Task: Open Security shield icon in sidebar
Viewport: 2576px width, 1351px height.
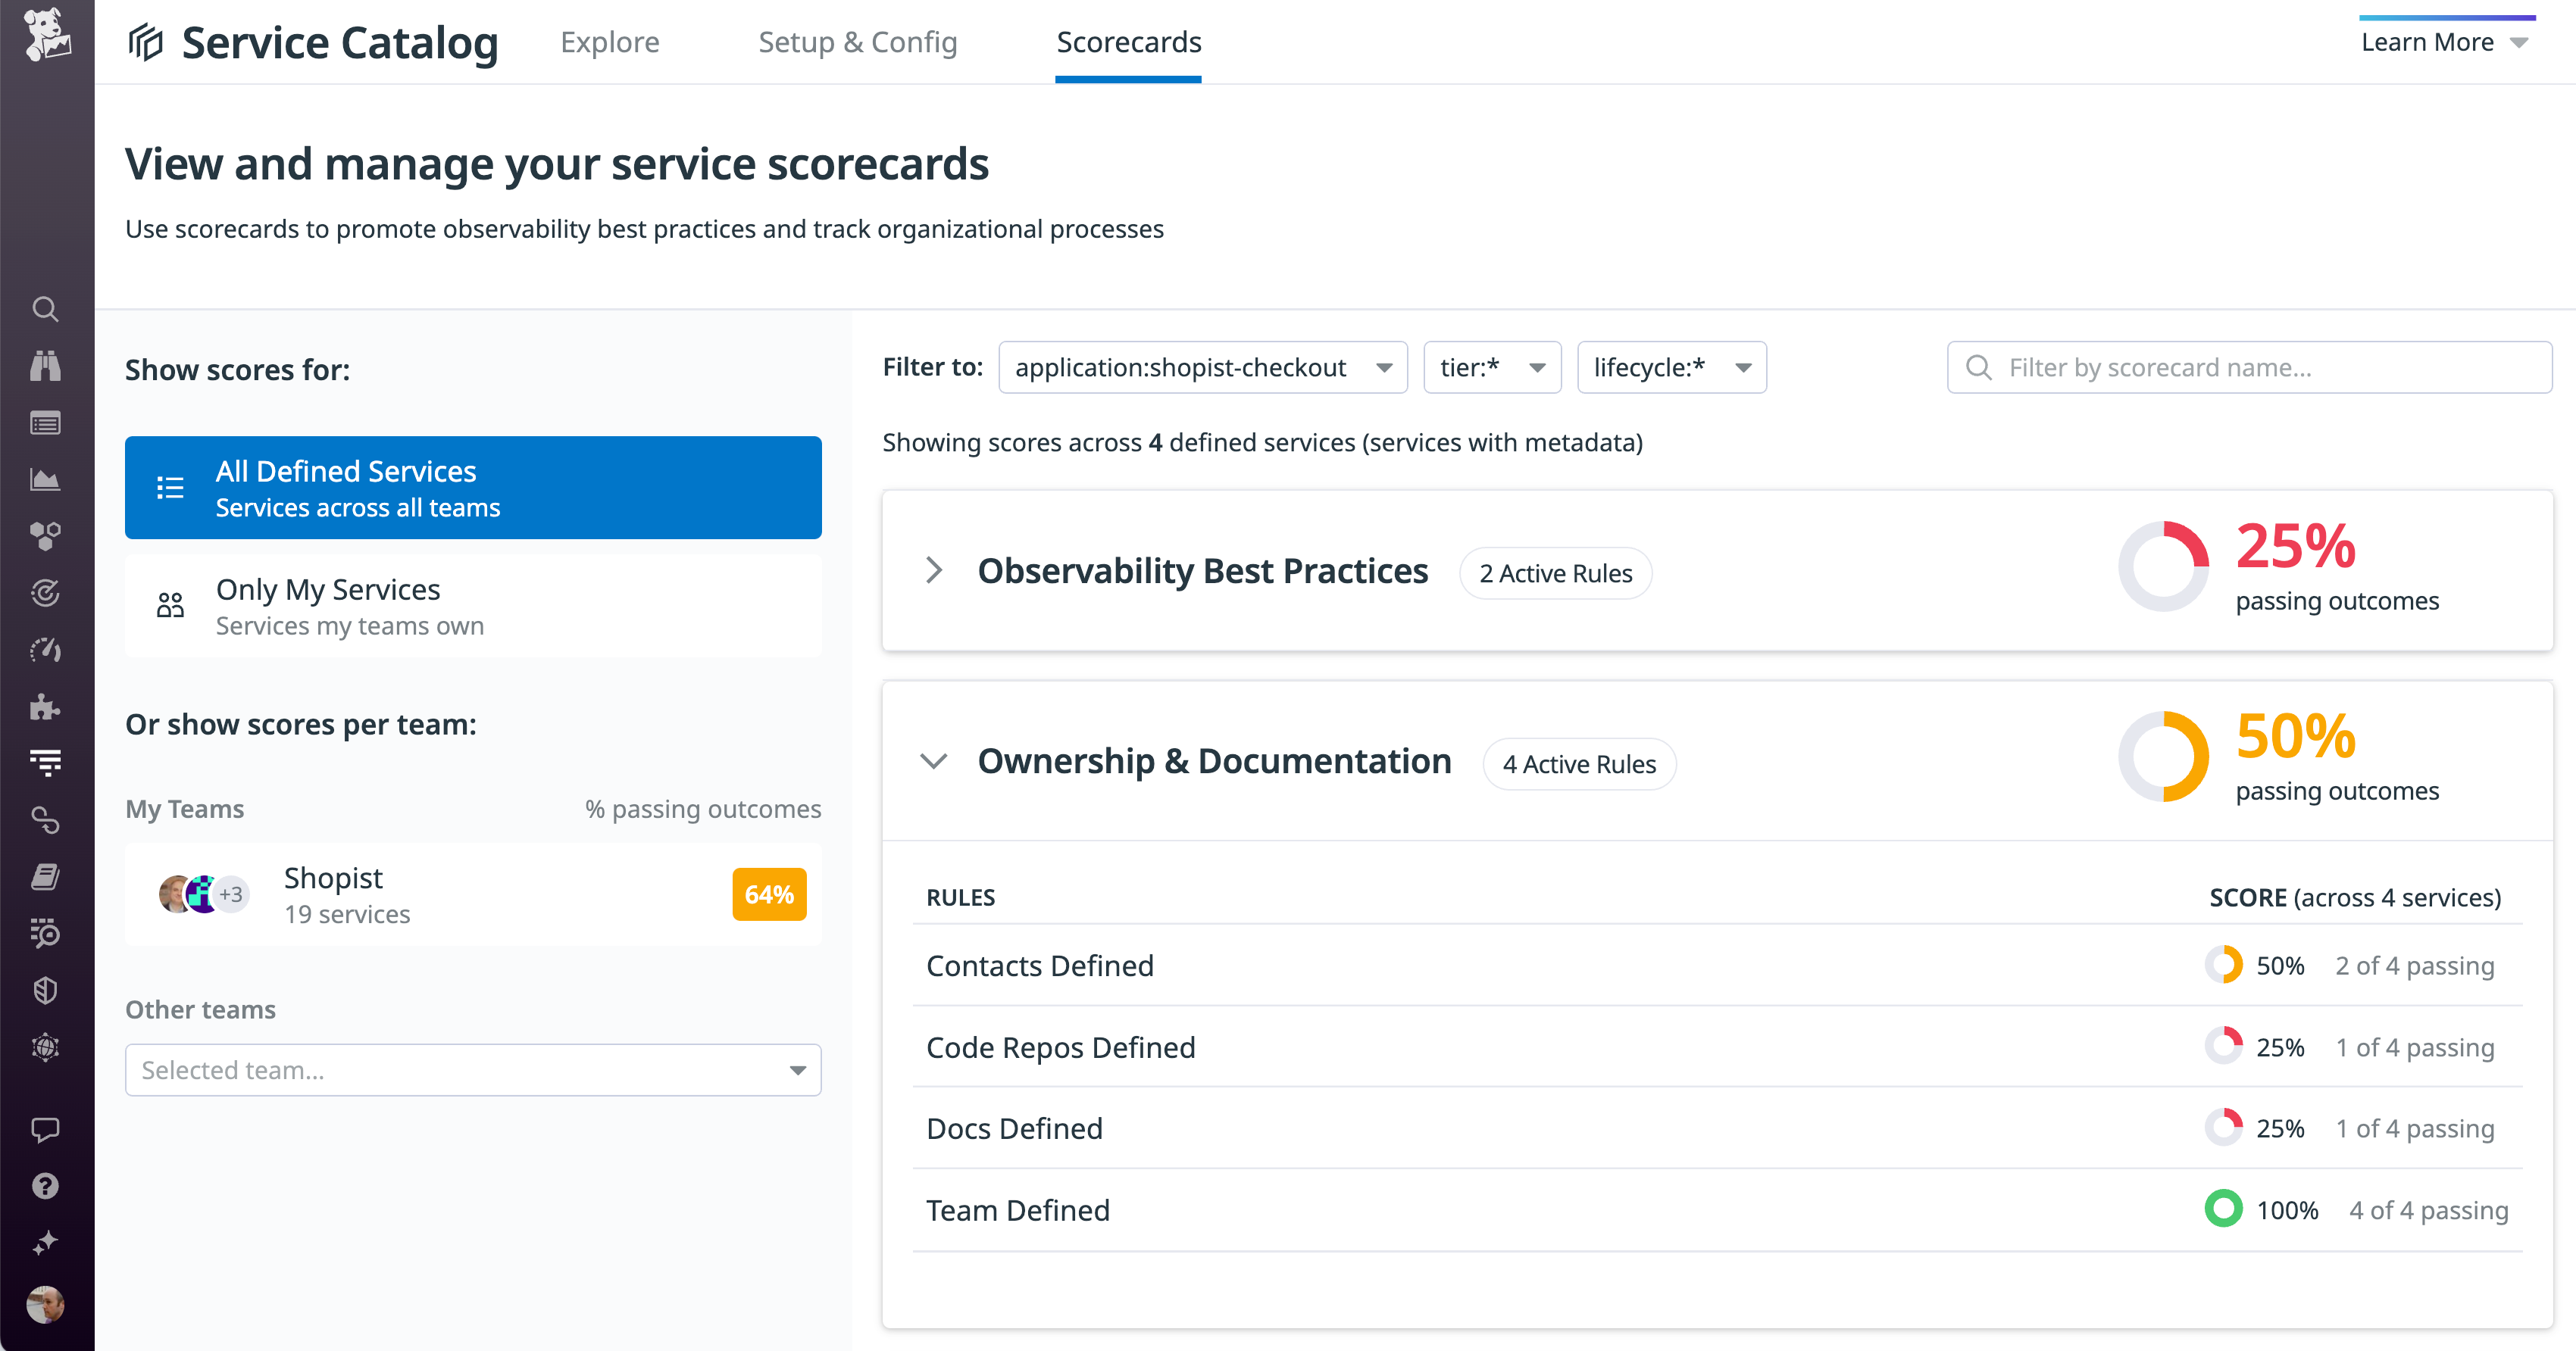Action: pyautogui.click(x=46, y=991)
